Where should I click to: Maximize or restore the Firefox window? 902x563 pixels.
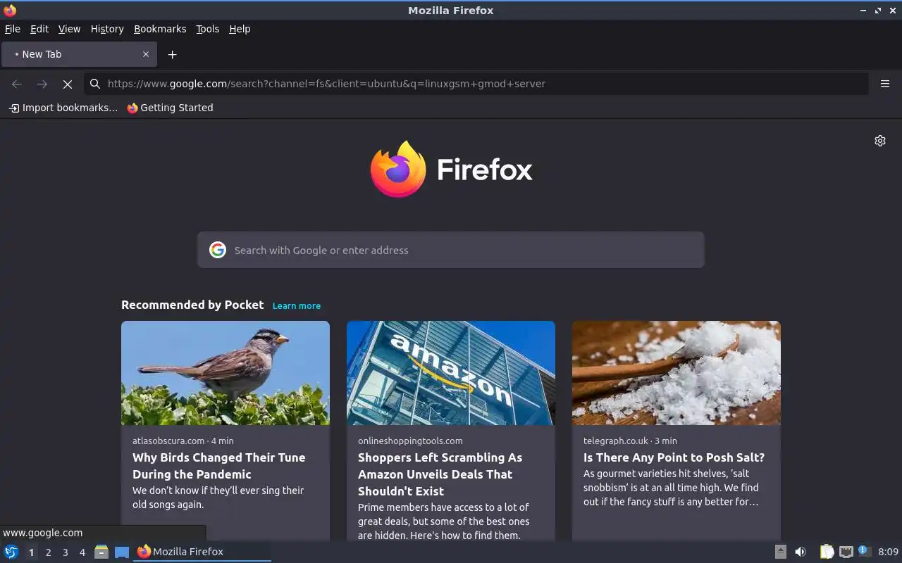click(878, 11)
